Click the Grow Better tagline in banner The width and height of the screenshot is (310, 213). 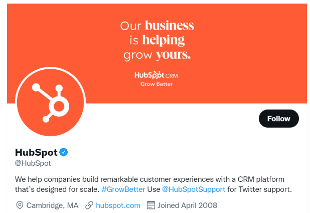coord(156,84)
